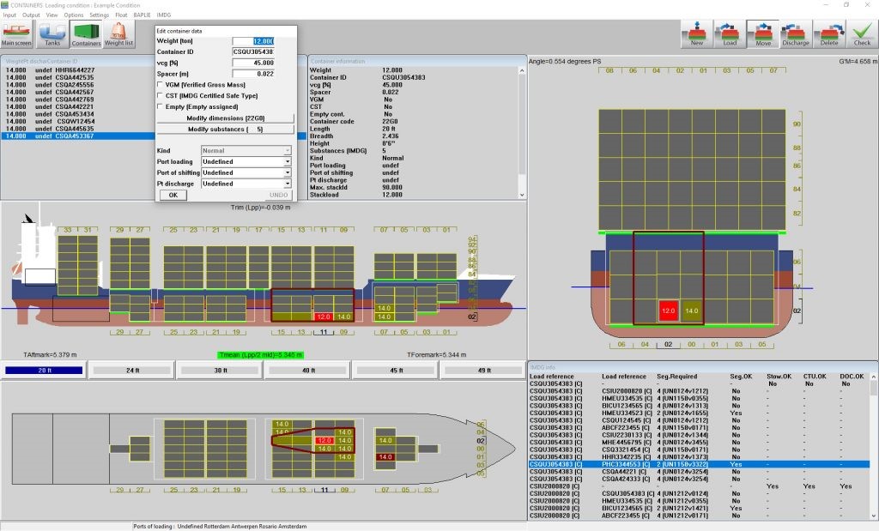Activate the Move container tool
Viewport: 879px width, 531px height.
click(x=762, y=33)
